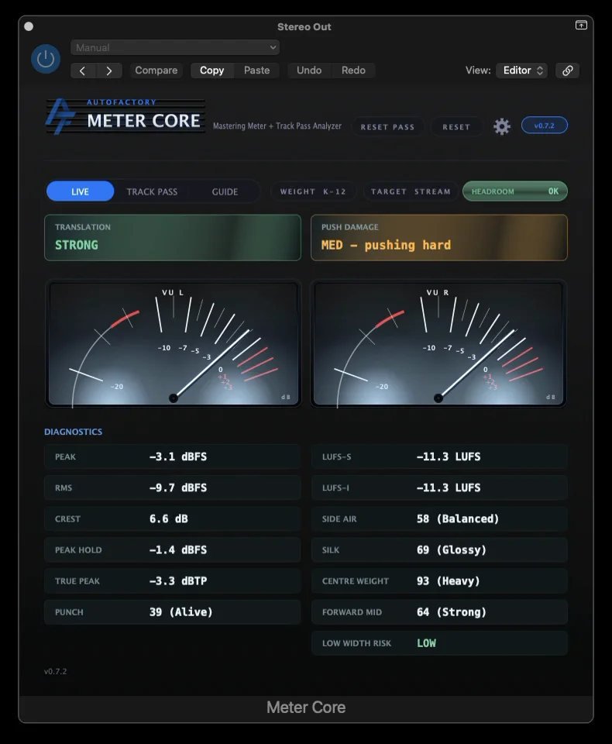Click the Mastering Meter + Track Pass Analyzer subtitle
The image size is (612, 744).
[277, 126]
